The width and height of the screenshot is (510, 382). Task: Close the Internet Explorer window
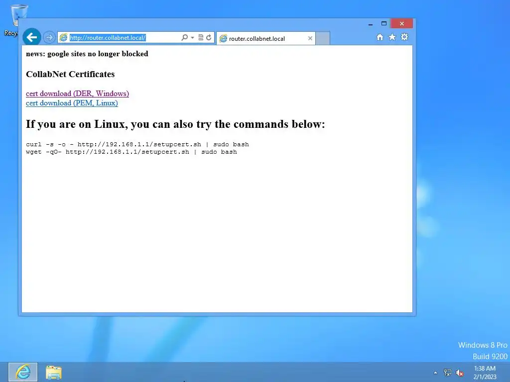click(402, 24)
